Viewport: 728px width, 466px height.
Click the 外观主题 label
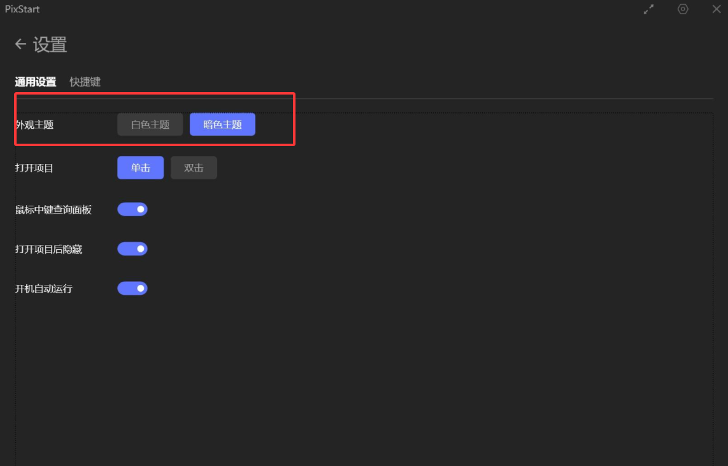tap(35, 125)
